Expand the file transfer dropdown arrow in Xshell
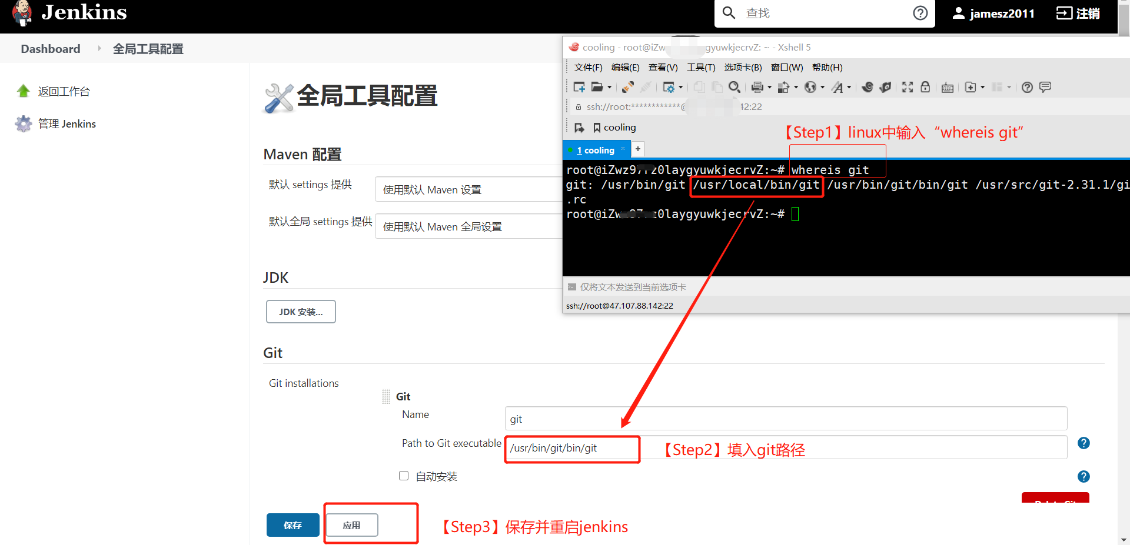This screenshot has height=545, width=1130. pyautogui.click(x=796, y=88)
